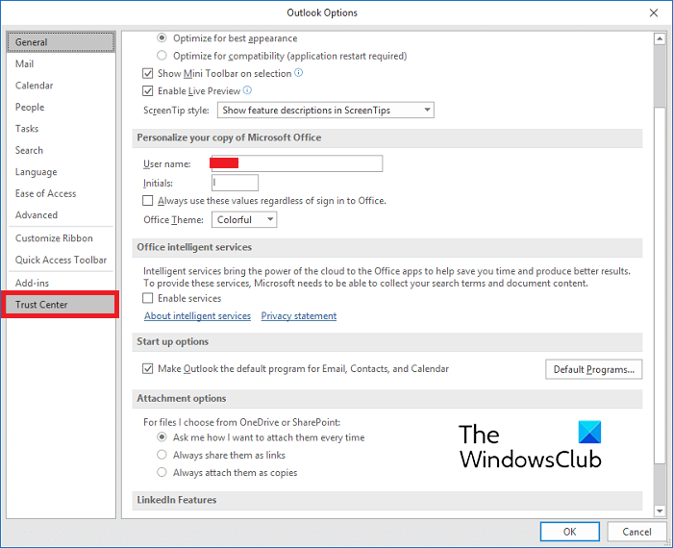
Task: Select Ask me how to attach every time
Action: tap(162, 437)
